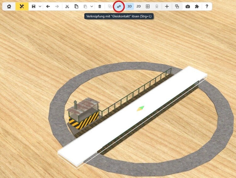Screen dimensions: 236x178
Task: Click the group objects icon
Action: 110,7
